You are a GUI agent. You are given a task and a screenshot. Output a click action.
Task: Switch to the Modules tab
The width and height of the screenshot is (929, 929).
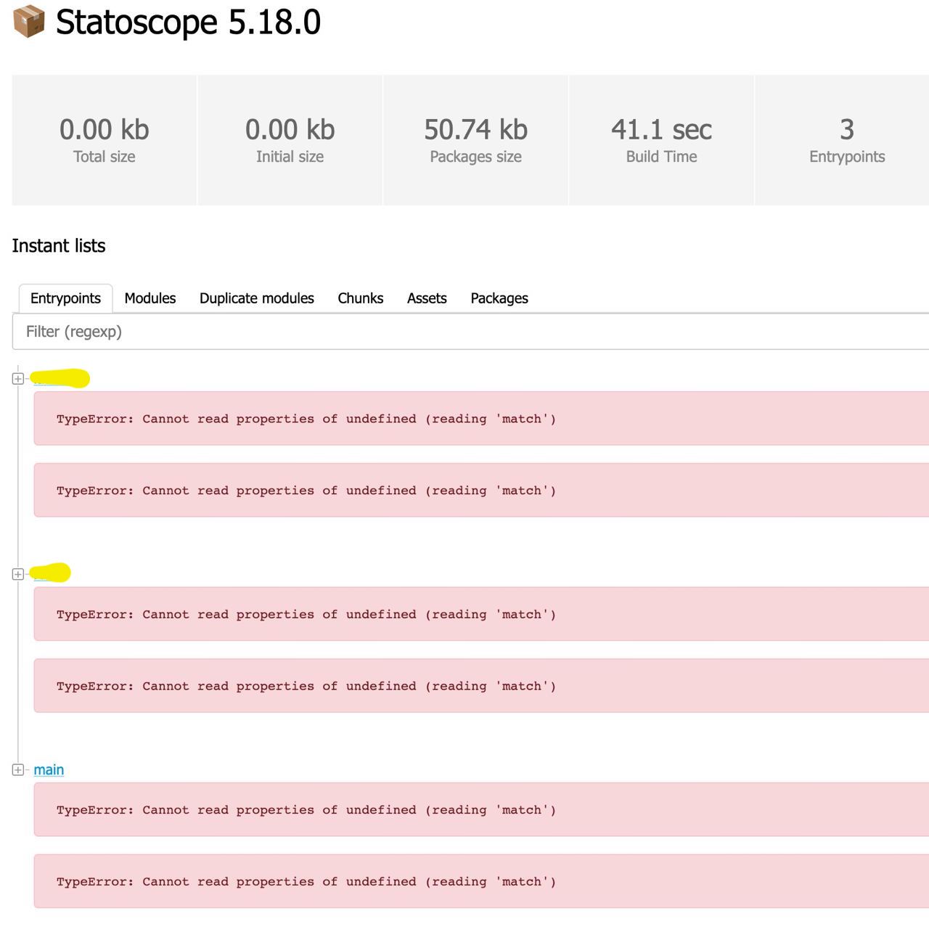point(150,298)
